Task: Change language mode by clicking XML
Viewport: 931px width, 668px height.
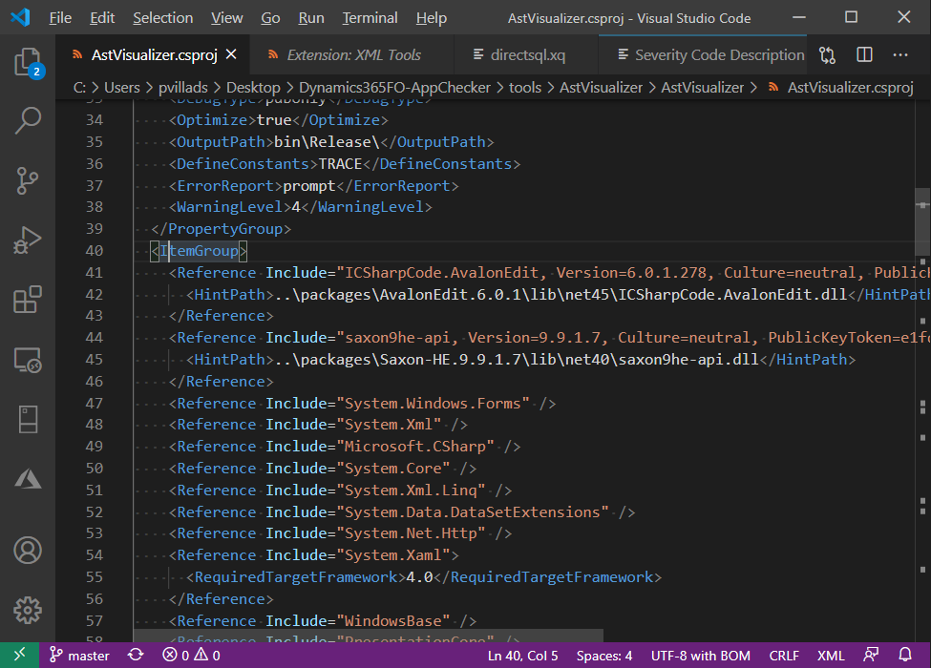Action: 832,656
